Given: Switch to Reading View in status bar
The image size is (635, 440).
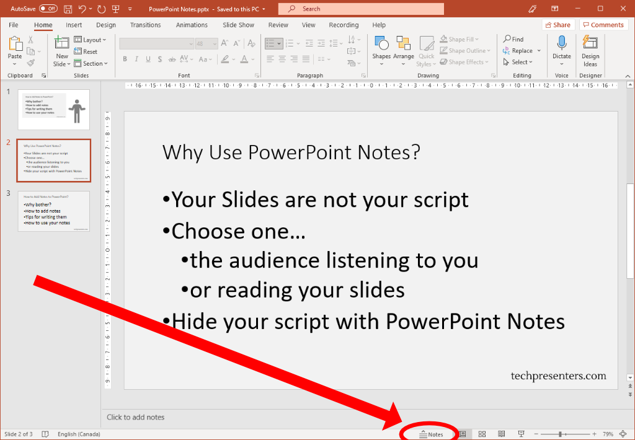Looking at the screenshot, I should point(501,434).
